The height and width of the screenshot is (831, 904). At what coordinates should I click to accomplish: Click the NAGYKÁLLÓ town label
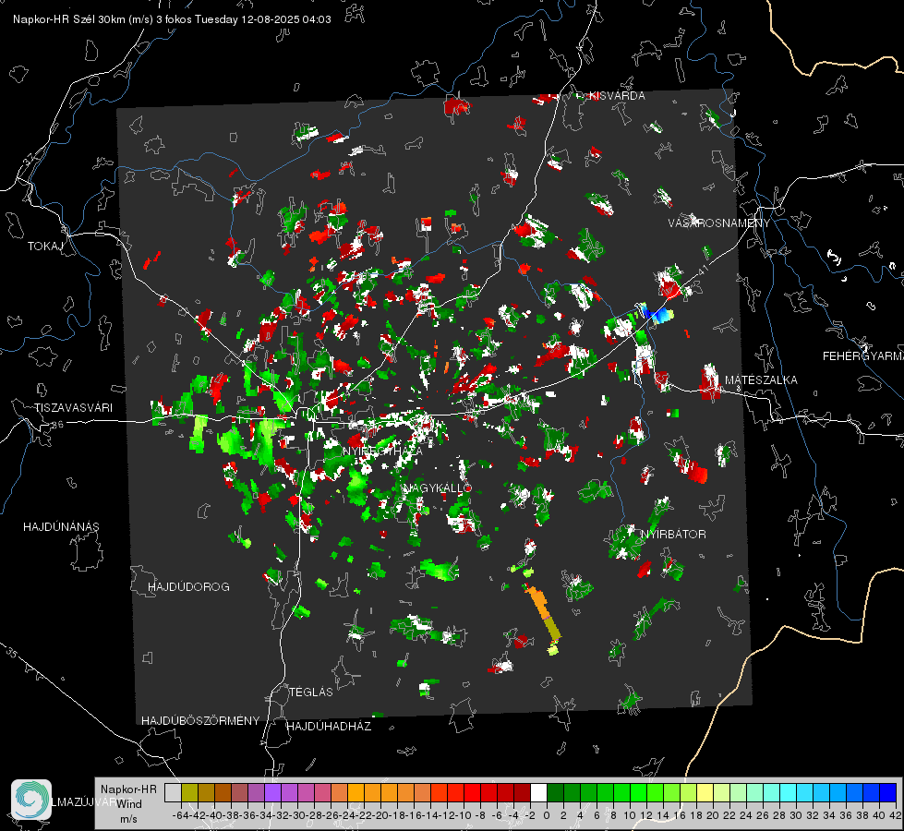[x=437, y=488]
